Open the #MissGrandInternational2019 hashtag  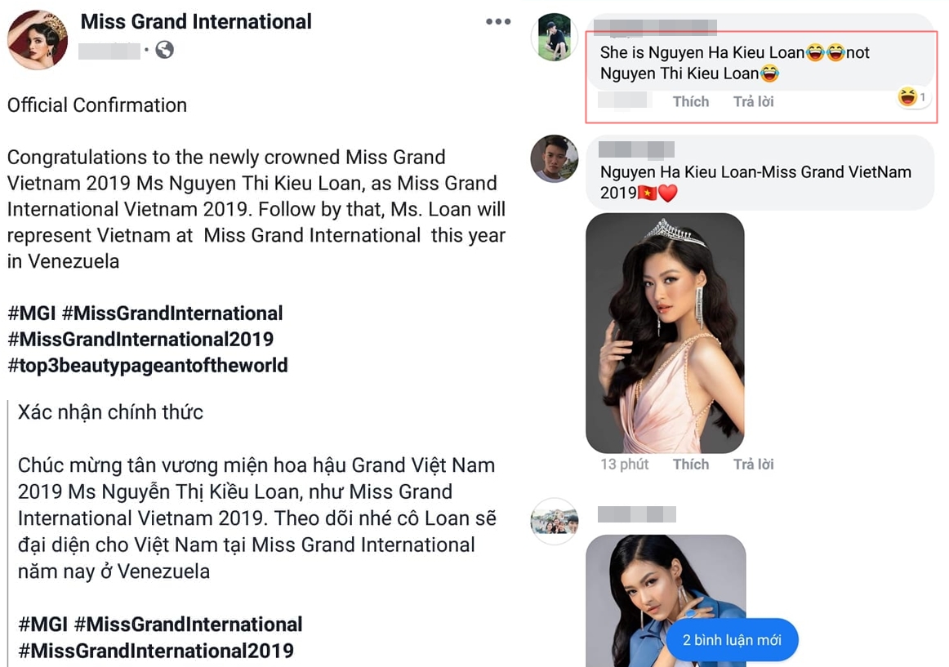click(x=140, y=339)
